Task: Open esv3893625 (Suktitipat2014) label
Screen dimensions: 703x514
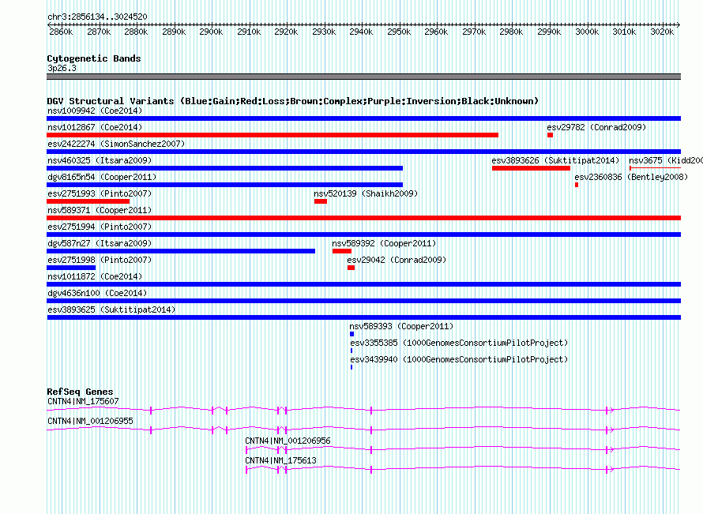Action: click(x=111, y=310)
